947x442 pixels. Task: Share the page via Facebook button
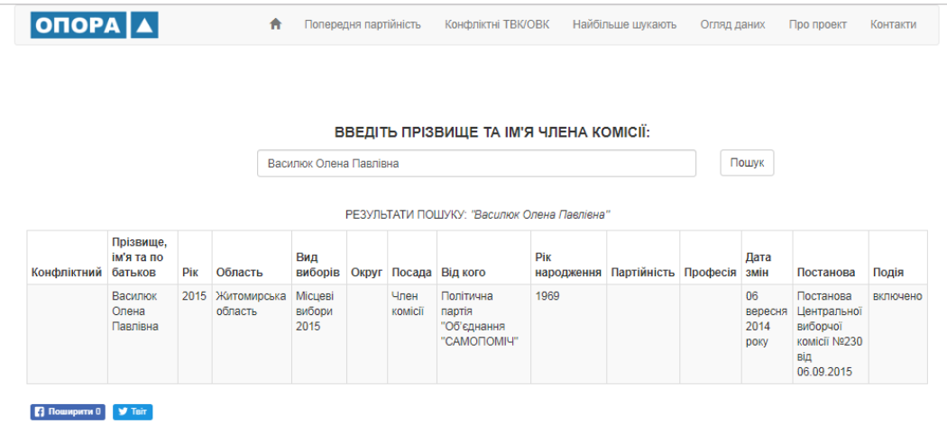(68, 412)
